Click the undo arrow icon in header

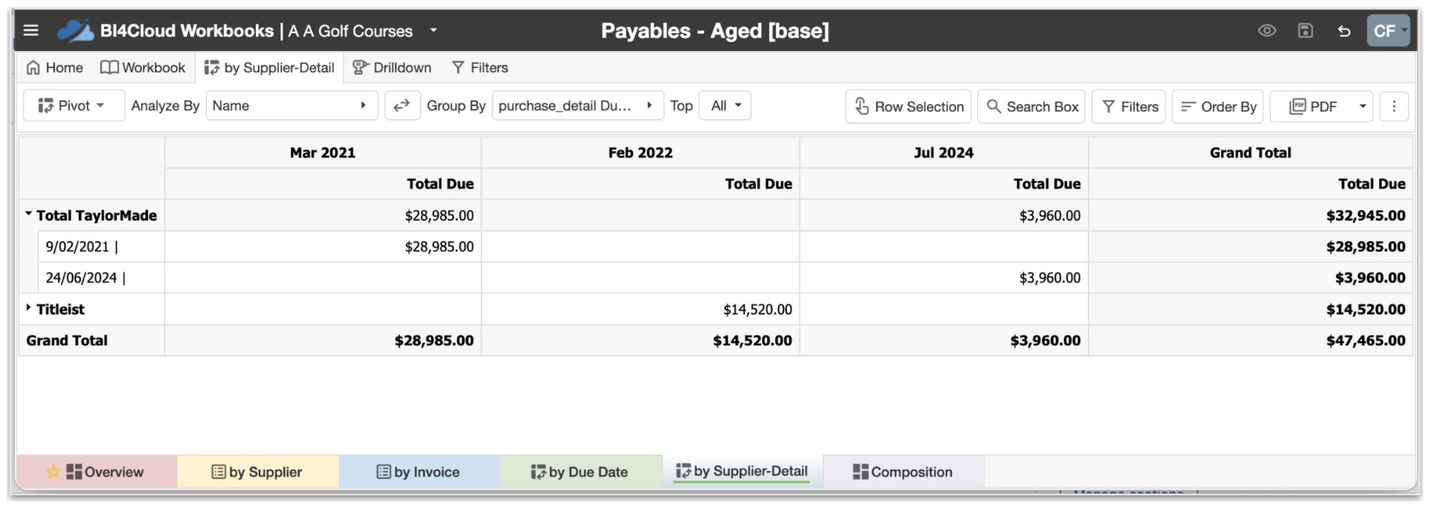[x=1343, y=30]
